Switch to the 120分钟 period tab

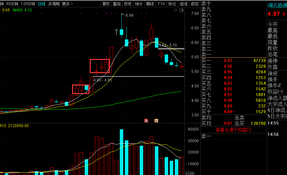click(28, 4)
